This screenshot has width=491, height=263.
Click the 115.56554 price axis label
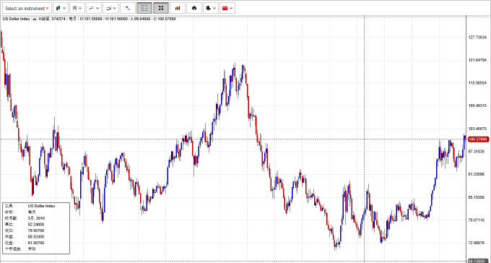tap(477, 83)
